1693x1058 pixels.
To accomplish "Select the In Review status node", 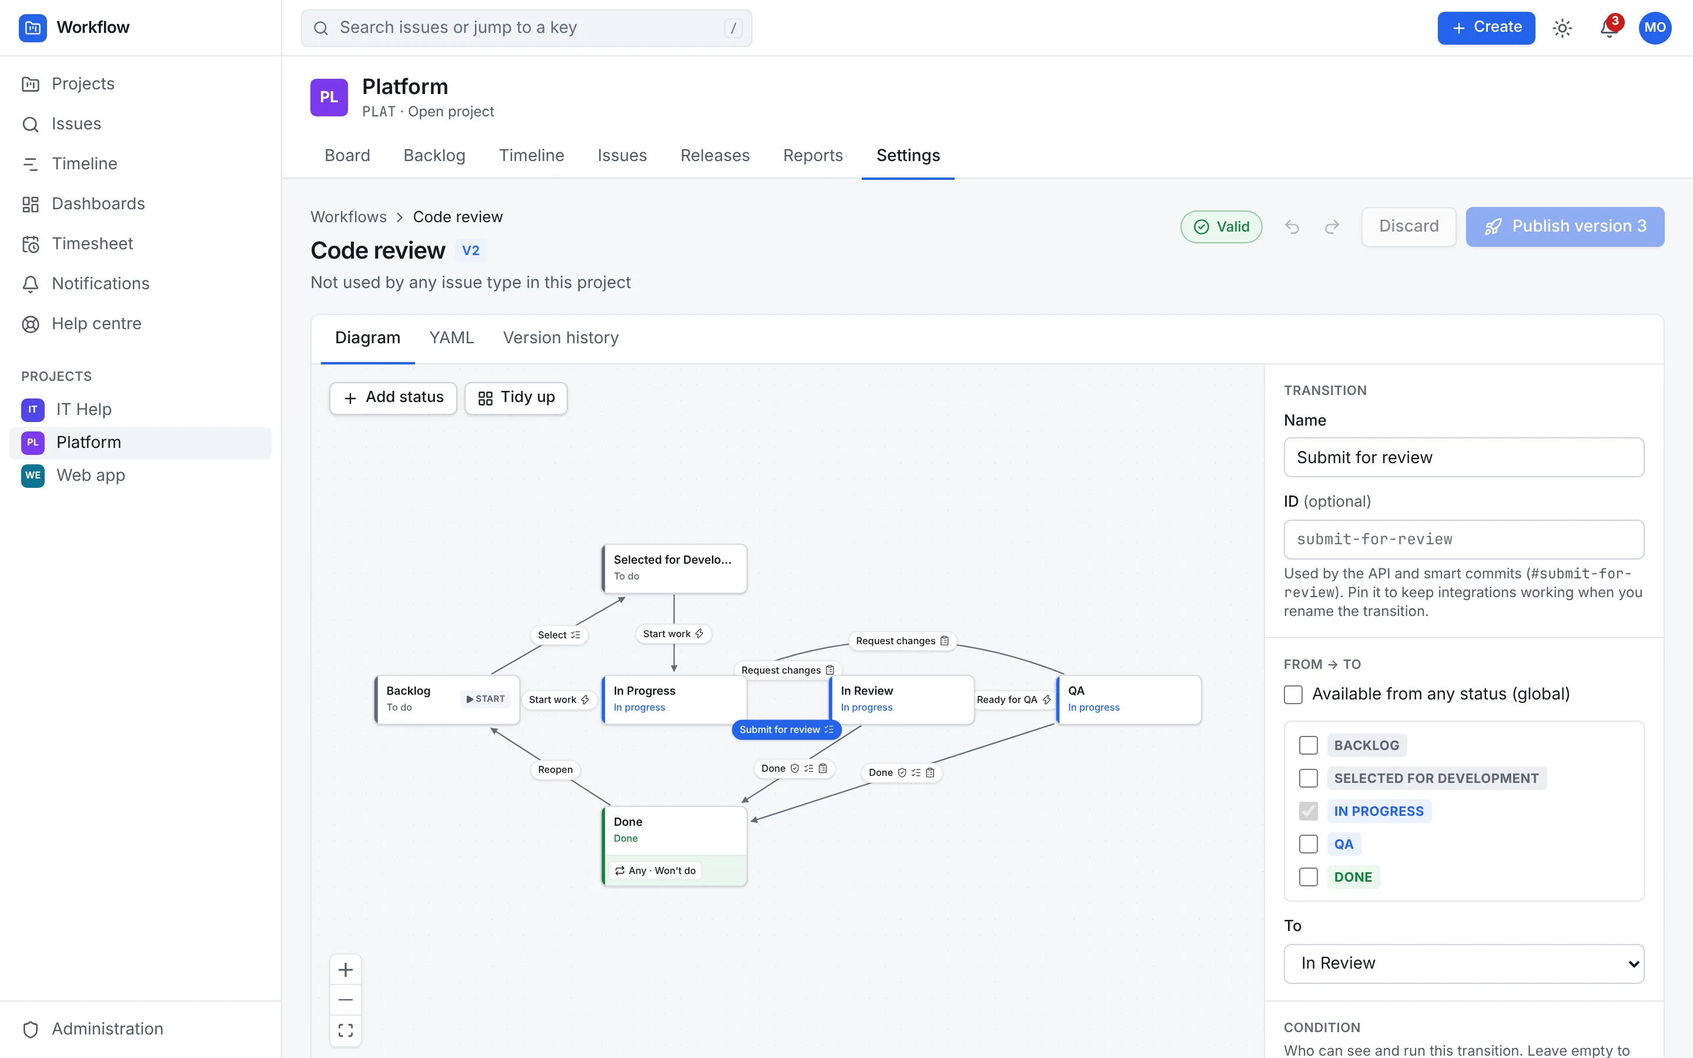I will click(x=902, y=699).
